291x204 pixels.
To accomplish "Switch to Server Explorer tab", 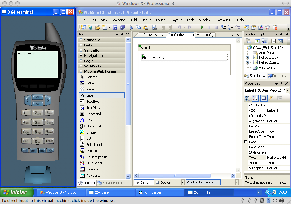I will pyautogui.click(x=112, y=183).
